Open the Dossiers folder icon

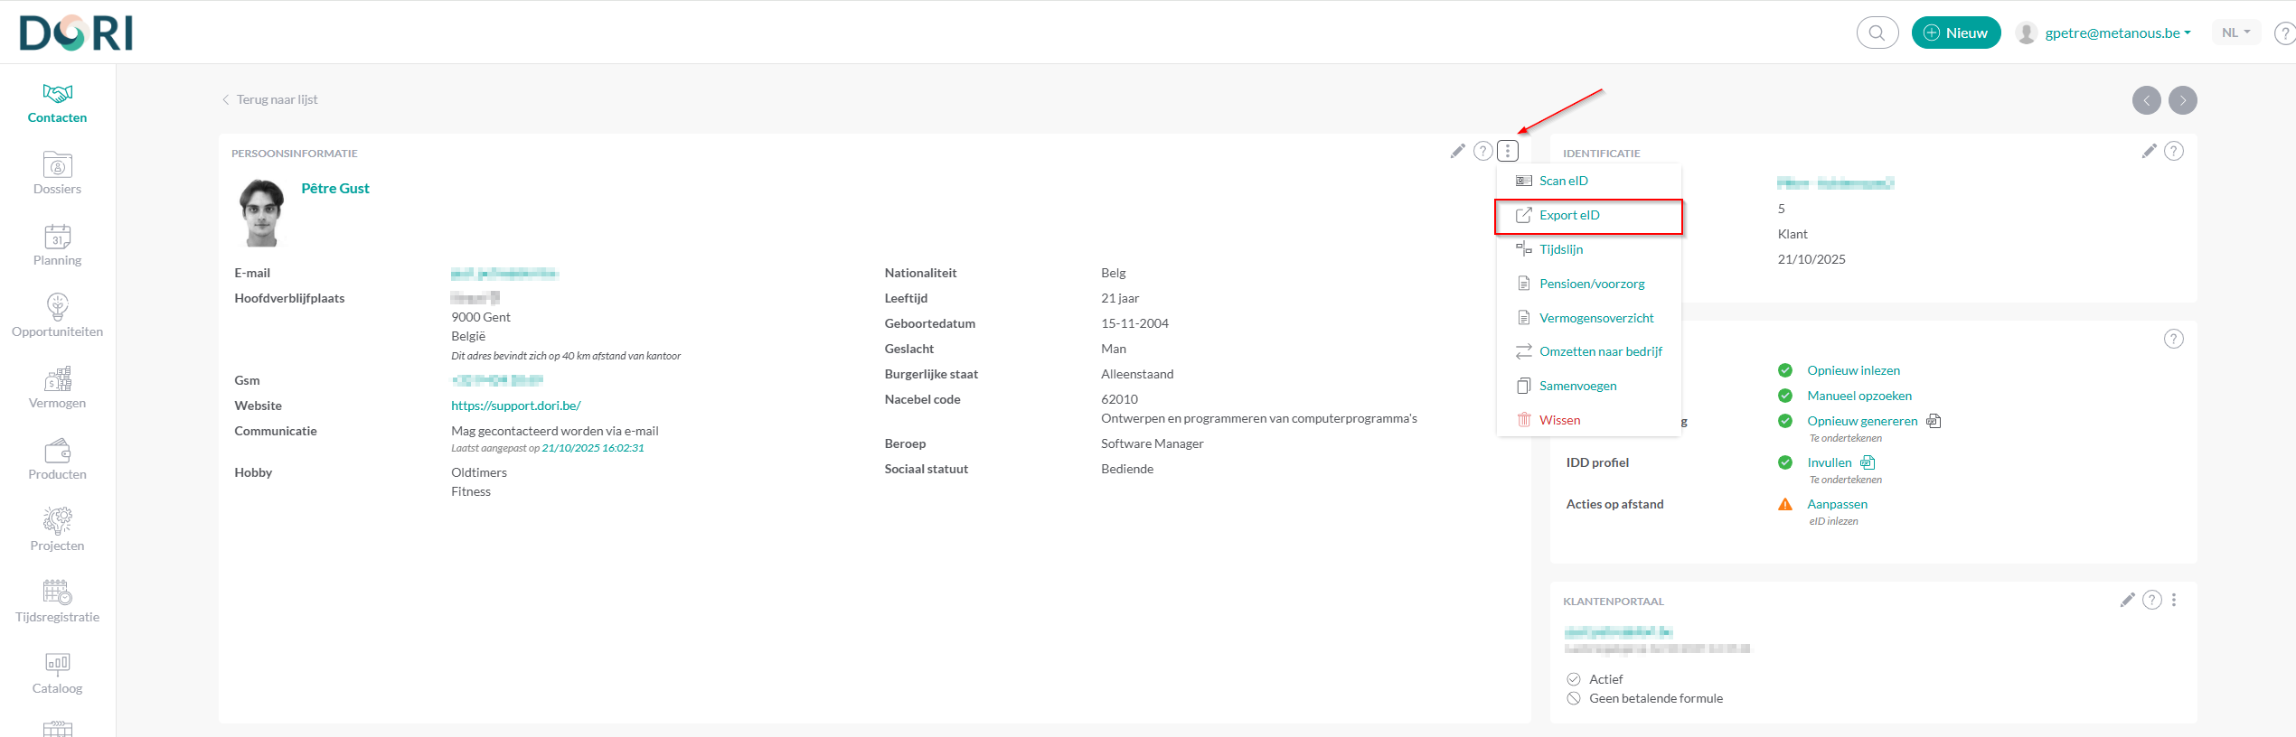coord(57,166)
